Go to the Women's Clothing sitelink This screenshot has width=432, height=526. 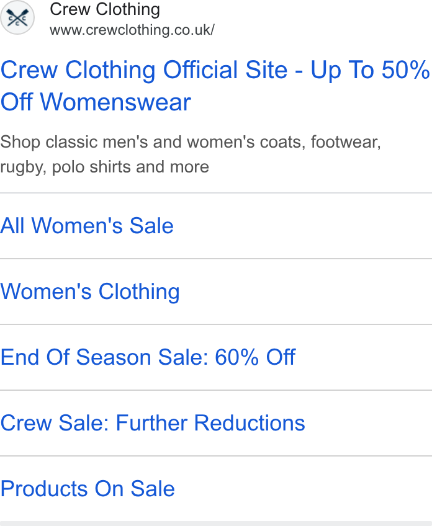pos(90,291)
